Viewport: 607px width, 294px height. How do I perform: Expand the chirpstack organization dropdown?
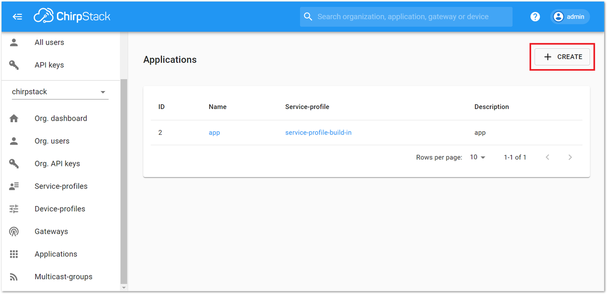point(60,92)
